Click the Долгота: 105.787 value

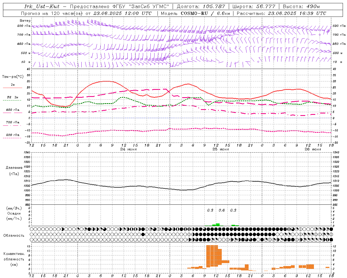pos(201,7)
